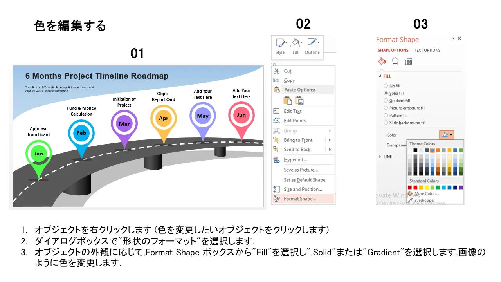Click More Colors link
Viewport: 501px width, 282px height.
pyautogui.click(x=427, y=193)
